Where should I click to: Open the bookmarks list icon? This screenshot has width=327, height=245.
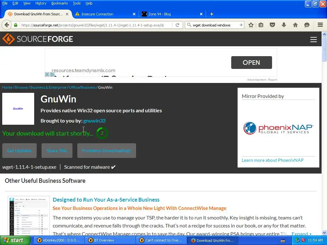coord(261,25)
